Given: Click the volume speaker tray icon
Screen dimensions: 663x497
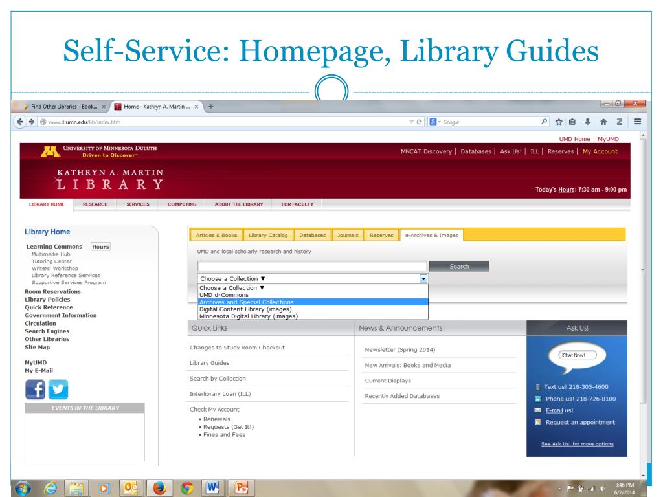Looking at the screenshot, I should coord(601,489).
